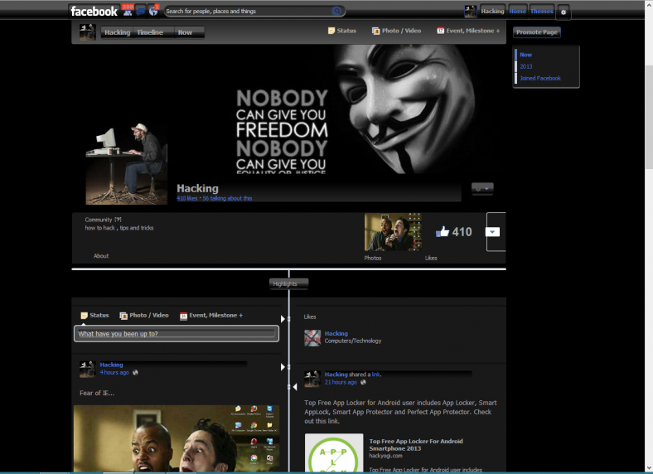This screenshot has width=653, height=474.
Task: Select Photo / Video in the top composer bar
Action: [396, 31]
